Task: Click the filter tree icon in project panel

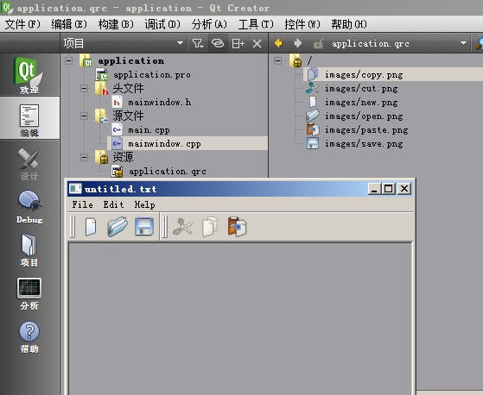Action: [x=198, y=43]
